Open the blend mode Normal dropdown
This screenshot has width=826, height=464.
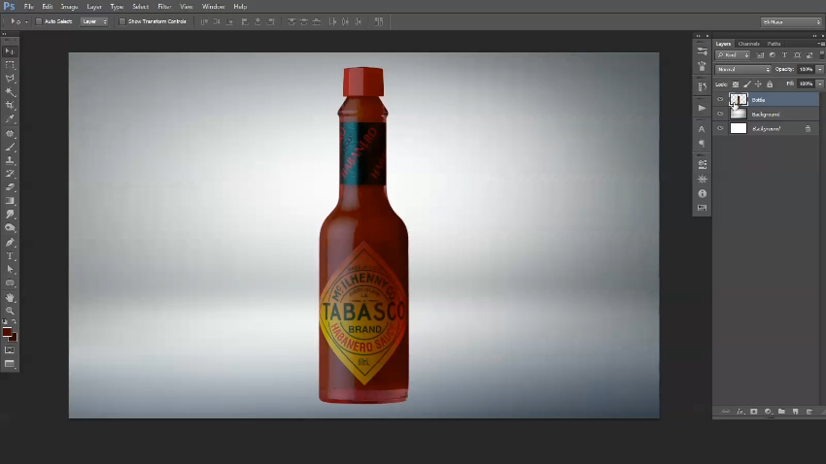(x=742, y=70)
